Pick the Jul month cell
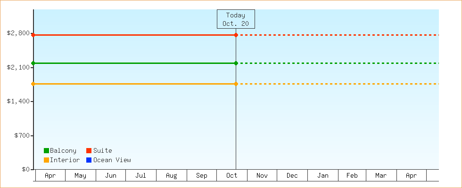 (141, 176)
